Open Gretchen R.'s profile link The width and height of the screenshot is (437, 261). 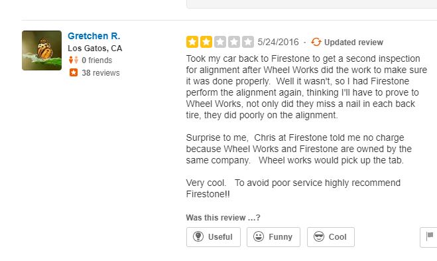94,36
